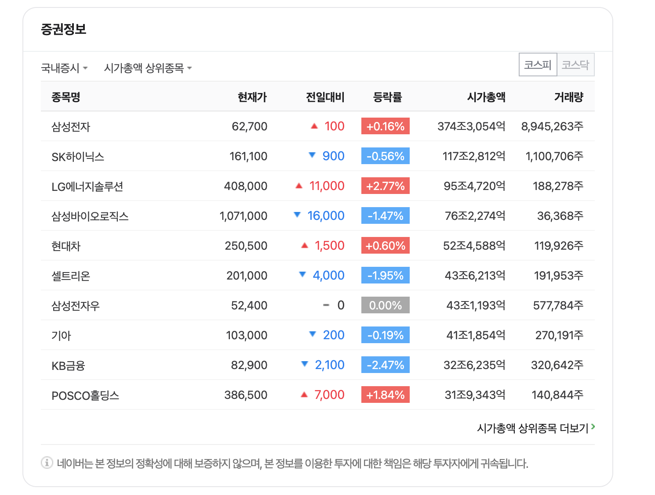
Task: Open the 삼성바이오로직스 stock link
Action: pos(90,216)
